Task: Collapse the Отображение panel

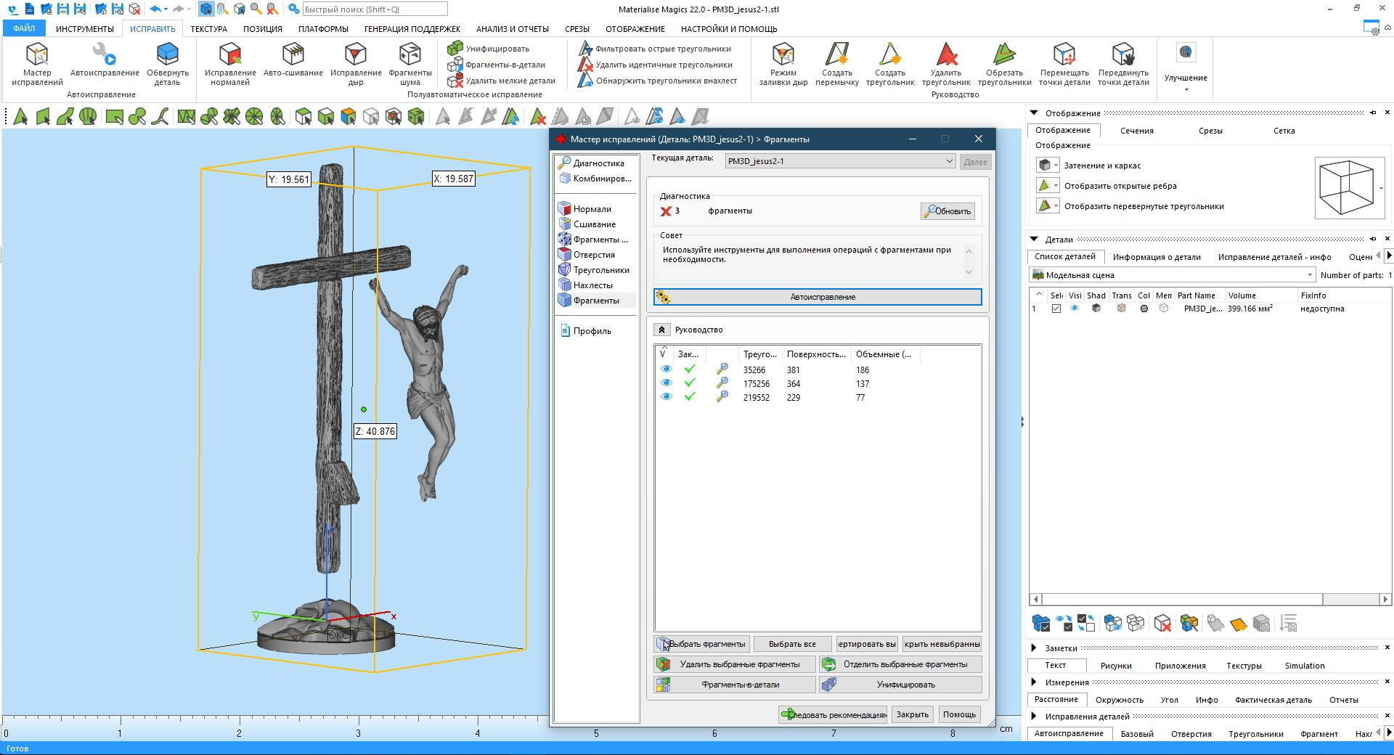Action: (1034, 113)
